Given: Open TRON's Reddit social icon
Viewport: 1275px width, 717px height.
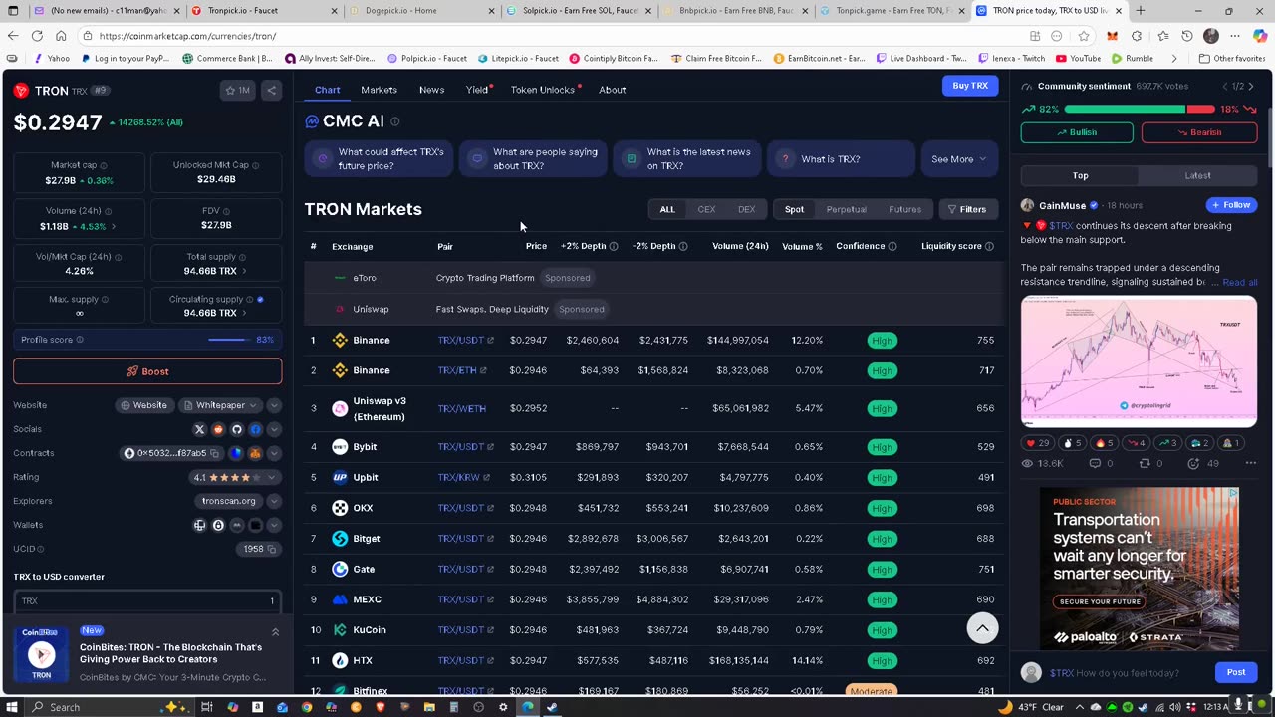Looking at the screenshot, I should (x=218, y=429).
